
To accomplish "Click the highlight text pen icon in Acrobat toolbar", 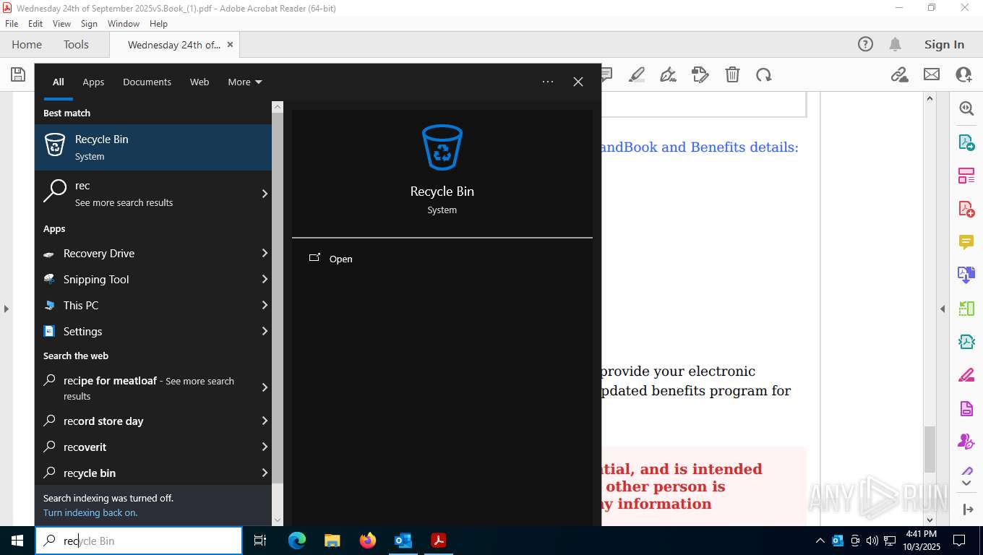I will coord(636,74).
